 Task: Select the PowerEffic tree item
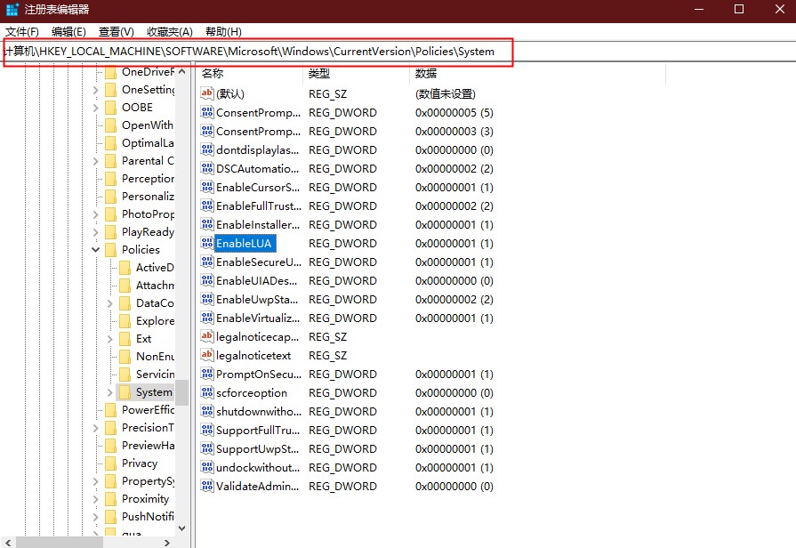[148, 410]
